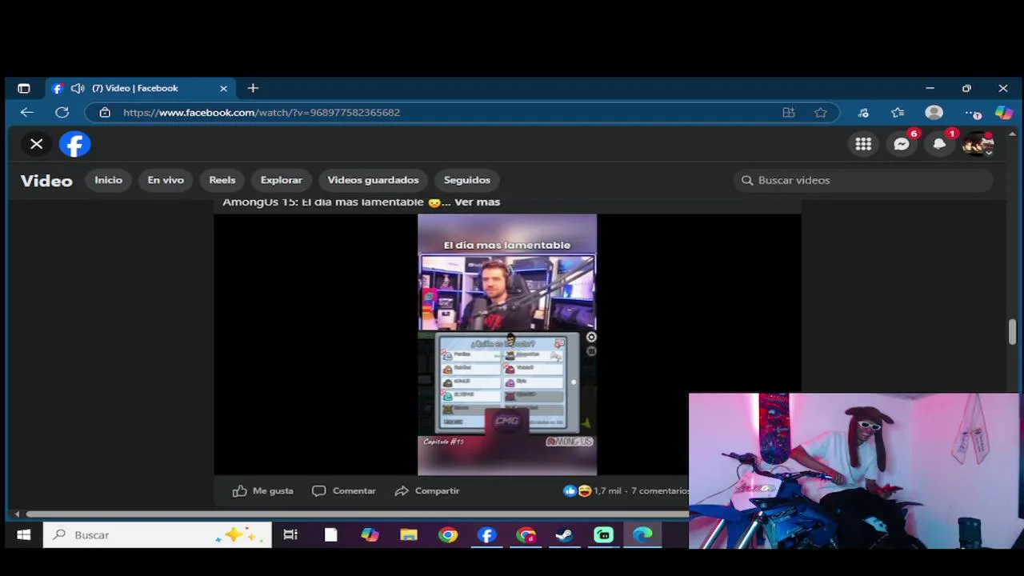This screenshot has height=576, width=1024.
Task: Click the taskbar Buscar search box
Action: point(158,534)
